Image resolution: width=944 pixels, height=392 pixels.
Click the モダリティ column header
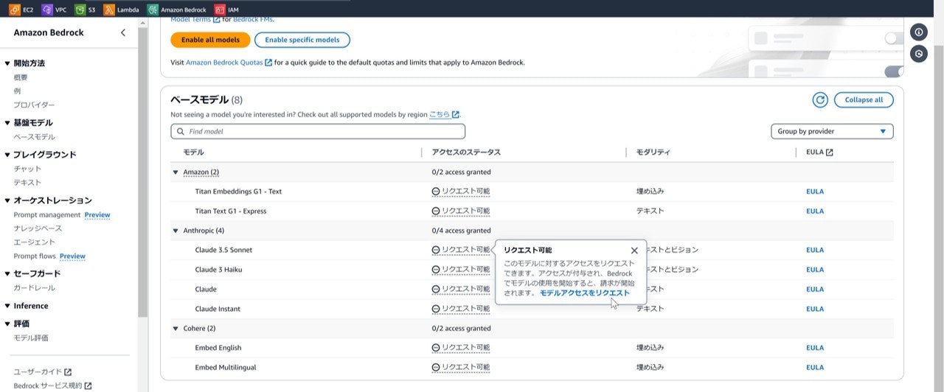(x=653, y=153)
